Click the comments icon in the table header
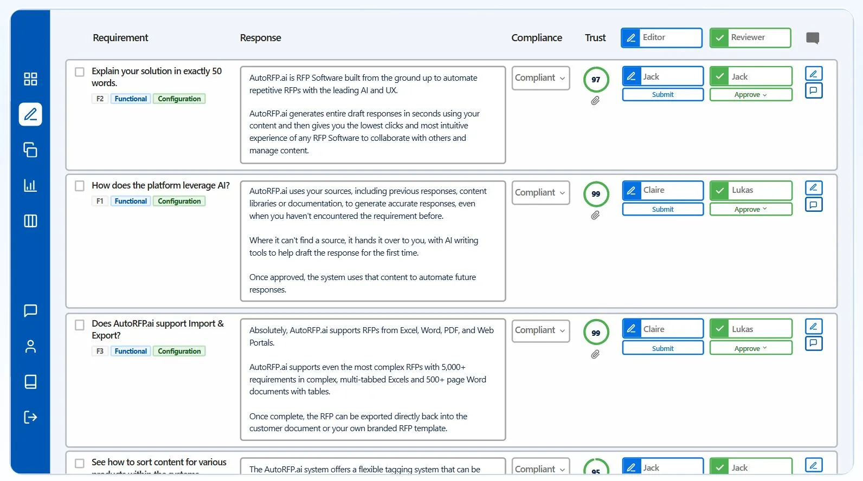863x481 pixels. pos(813,38)
